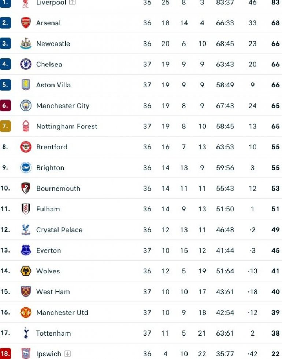Click the down-arrow icon beside Ipswich
Image resolution: width=282 pixels, height=359 pixels.
[67, 354]
